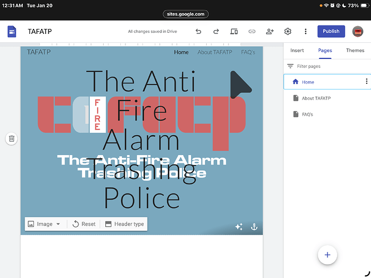Open the Header type selector

coord(124,224)
